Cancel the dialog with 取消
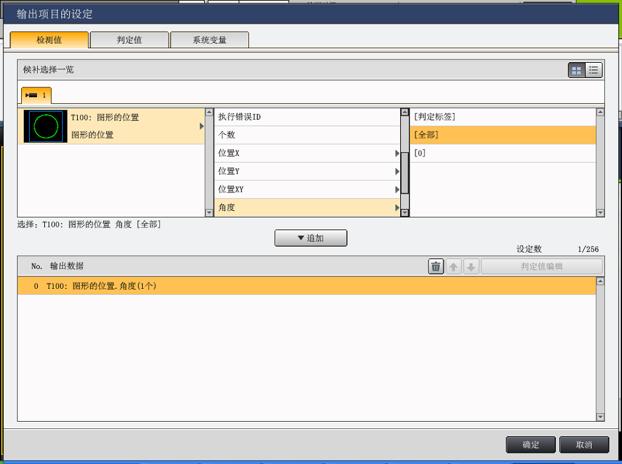 tap(584, 445)
